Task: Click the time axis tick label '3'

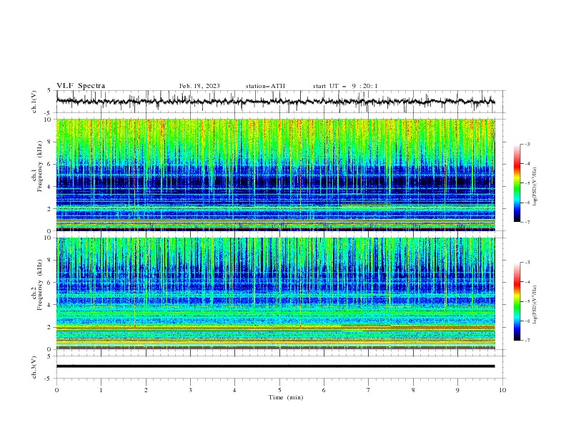Action: (190, 390)
